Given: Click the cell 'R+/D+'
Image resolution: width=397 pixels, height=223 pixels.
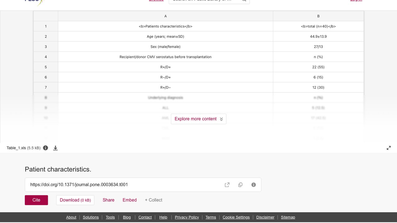Looking at the screenshot, I should (x=165, y=67).
